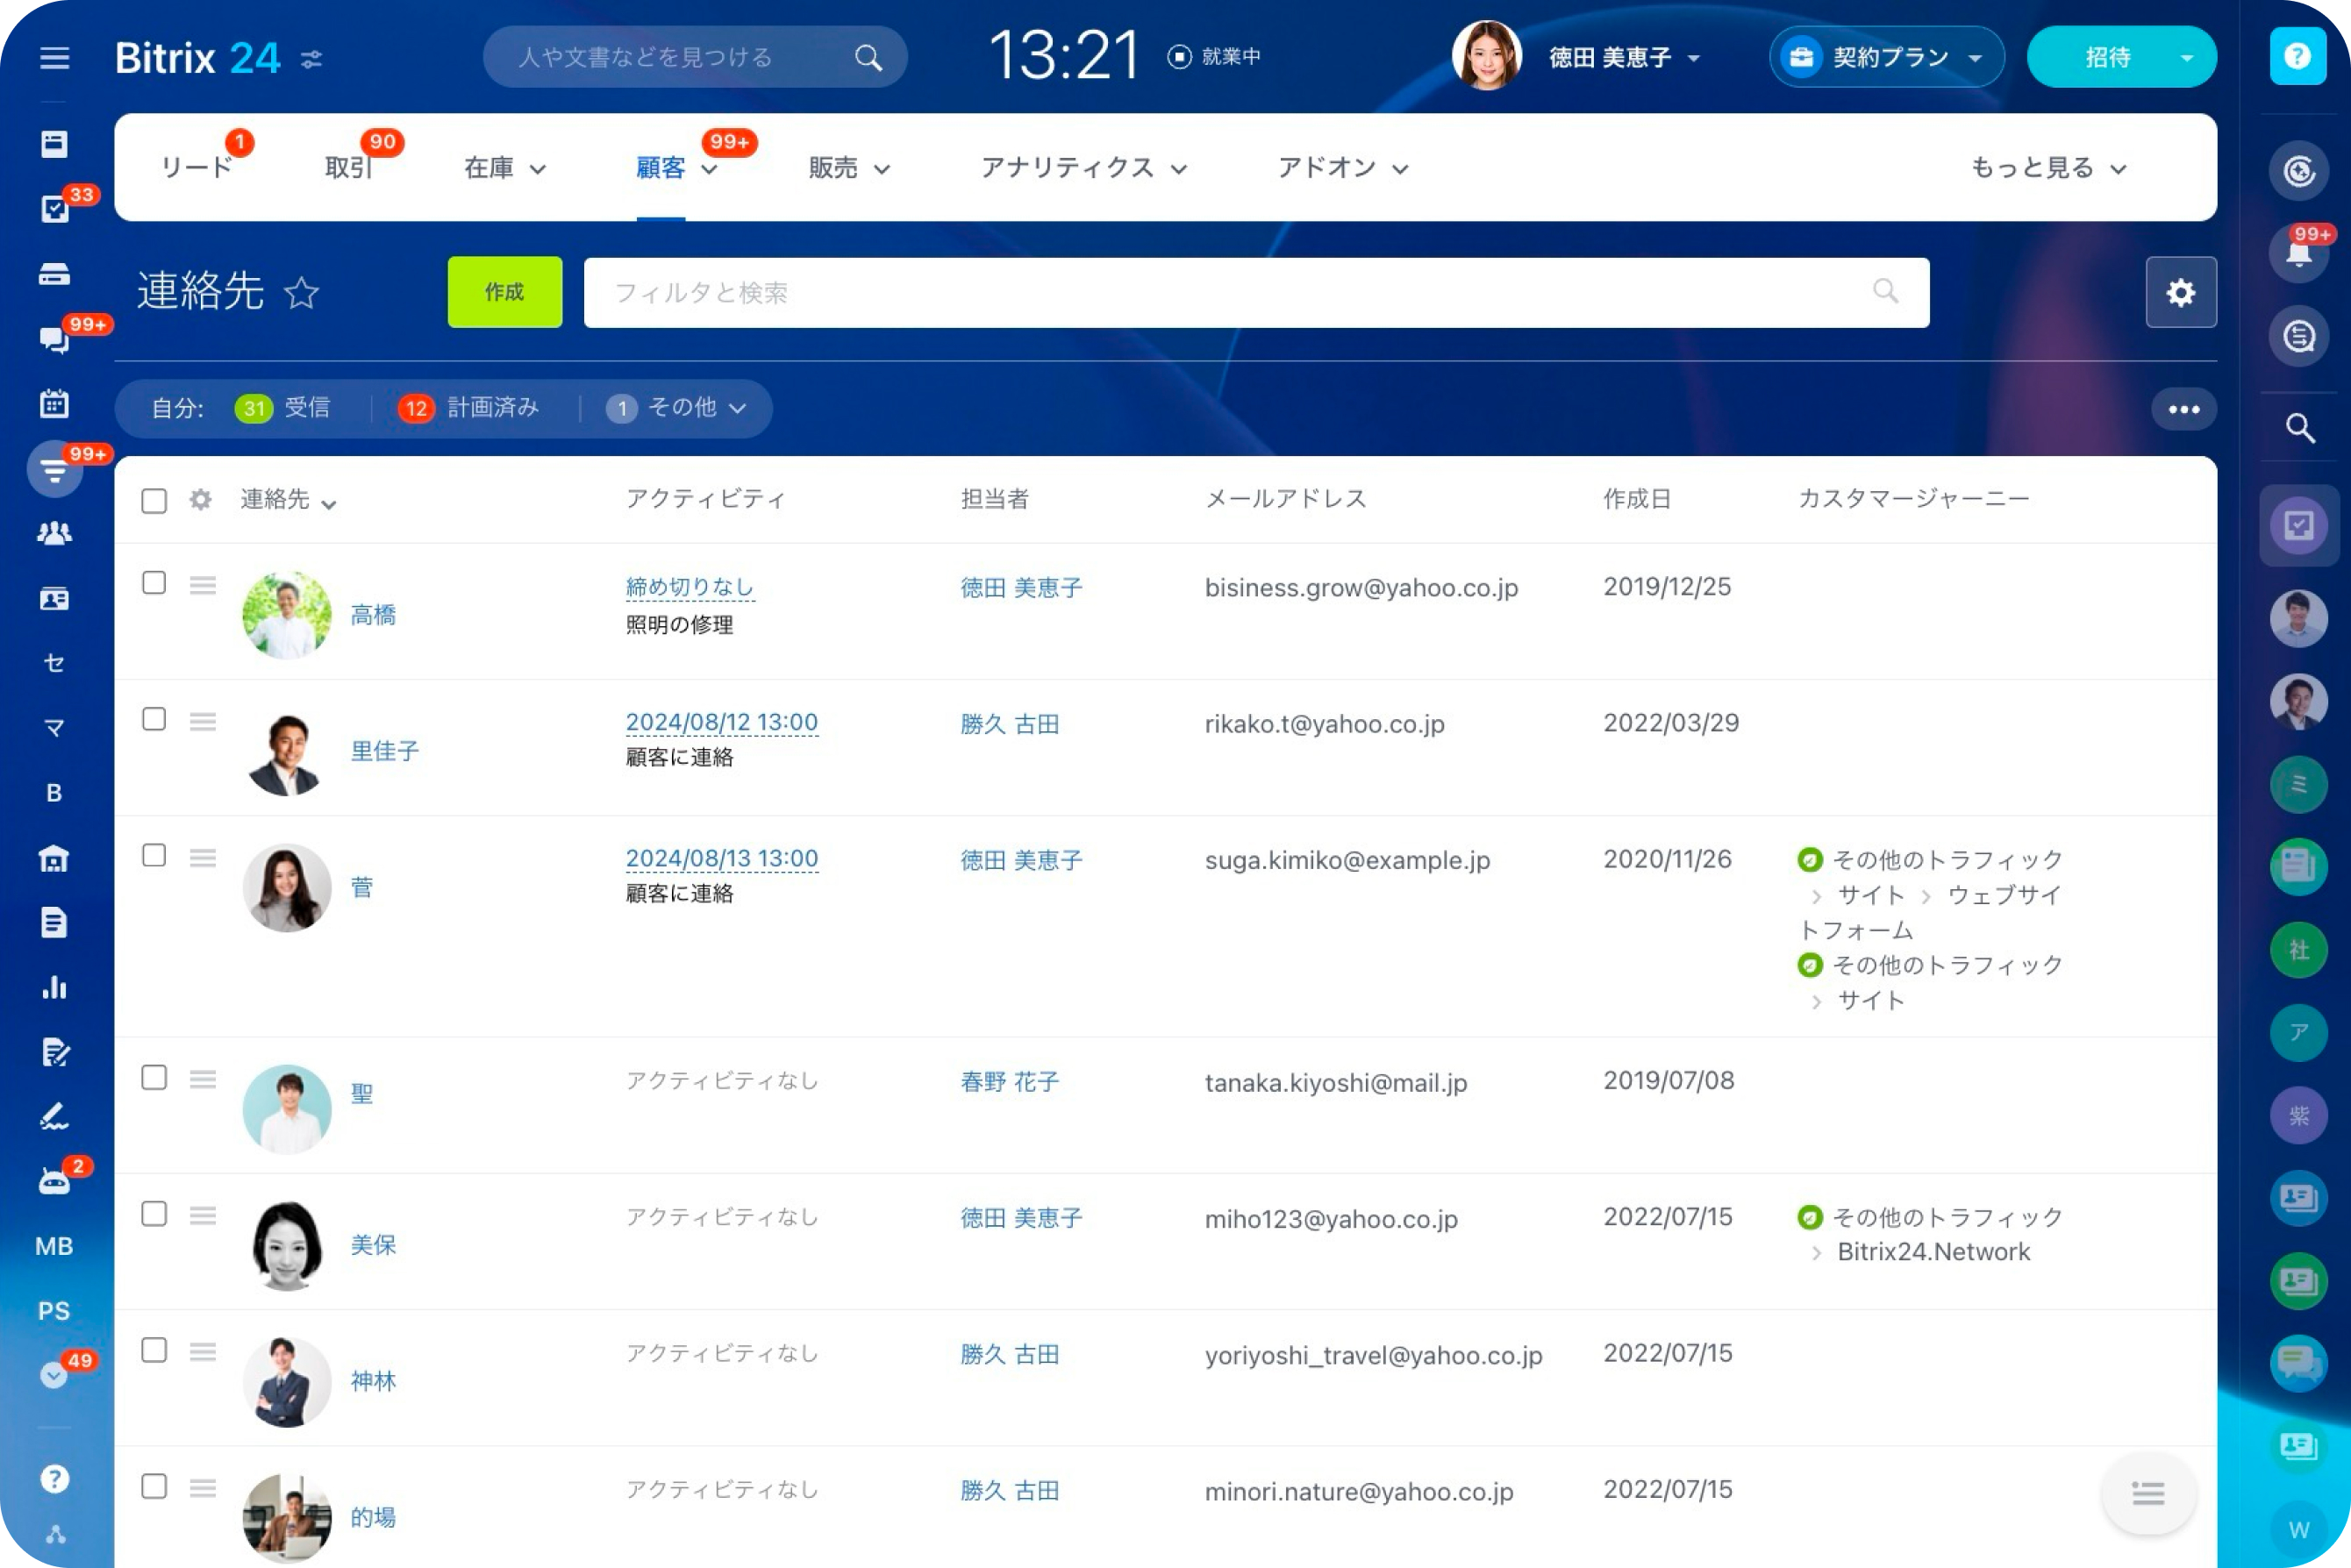
Task: Switch to the 取引 tab
Action: click(x=348, y=168)
